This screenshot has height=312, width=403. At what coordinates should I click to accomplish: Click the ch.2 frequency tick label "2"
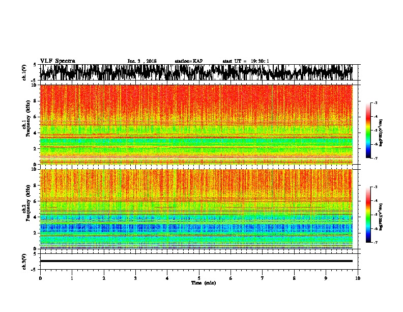36,233
